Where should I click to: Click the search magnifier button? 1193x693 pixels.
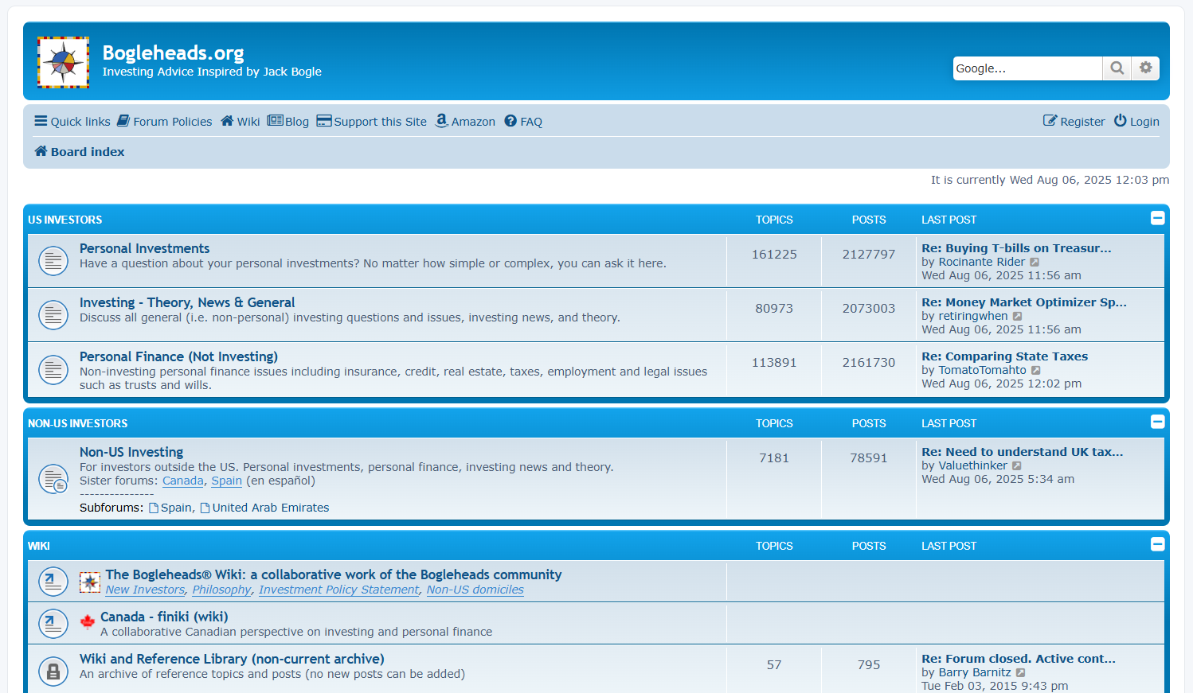point(1117,68)
